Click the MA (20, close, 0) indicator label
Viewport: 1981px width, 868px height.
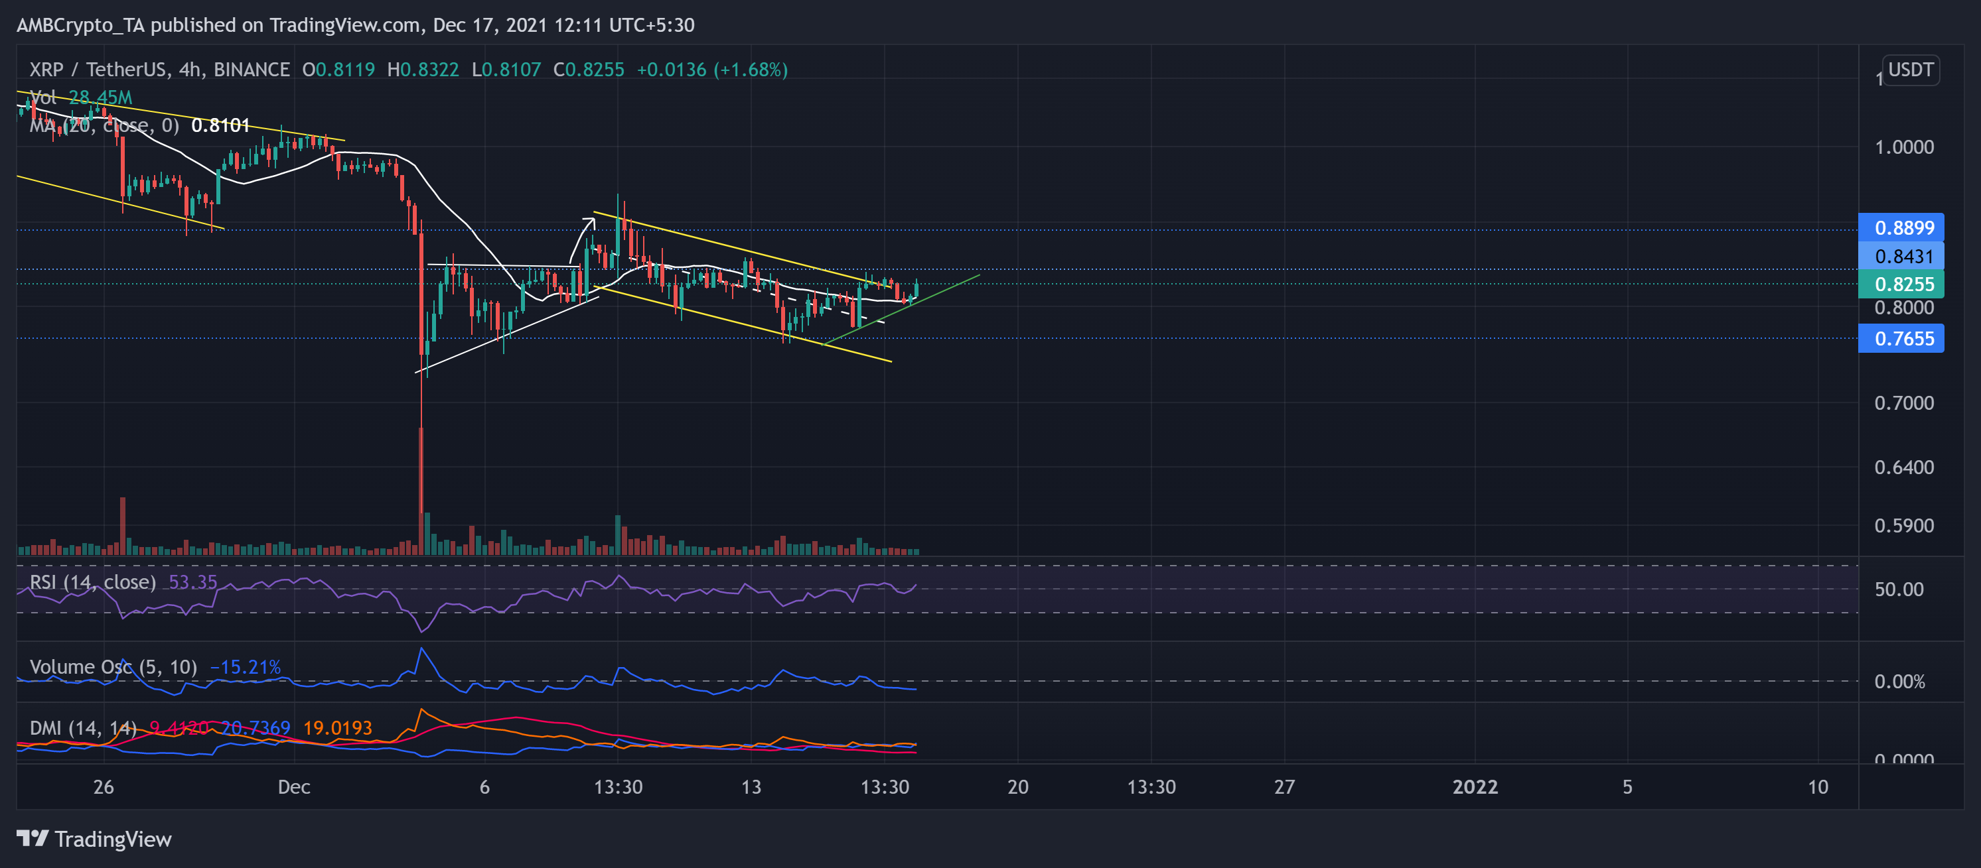[x=104, y=125]
